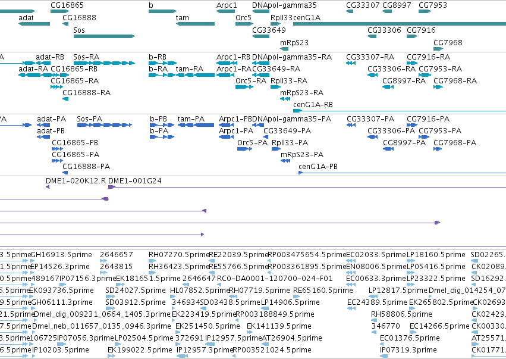Select the adat-RB transcript label
This screenshot has height=359, width=506.
pos(50,57)
